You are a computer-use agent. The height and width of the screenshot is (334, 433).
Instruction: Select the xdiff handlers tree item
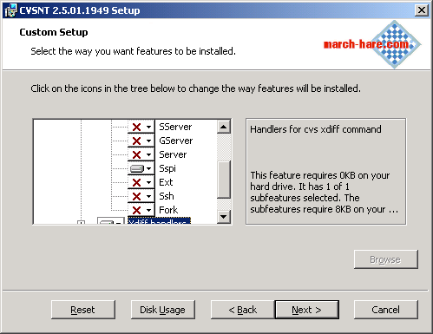point(159,221)
